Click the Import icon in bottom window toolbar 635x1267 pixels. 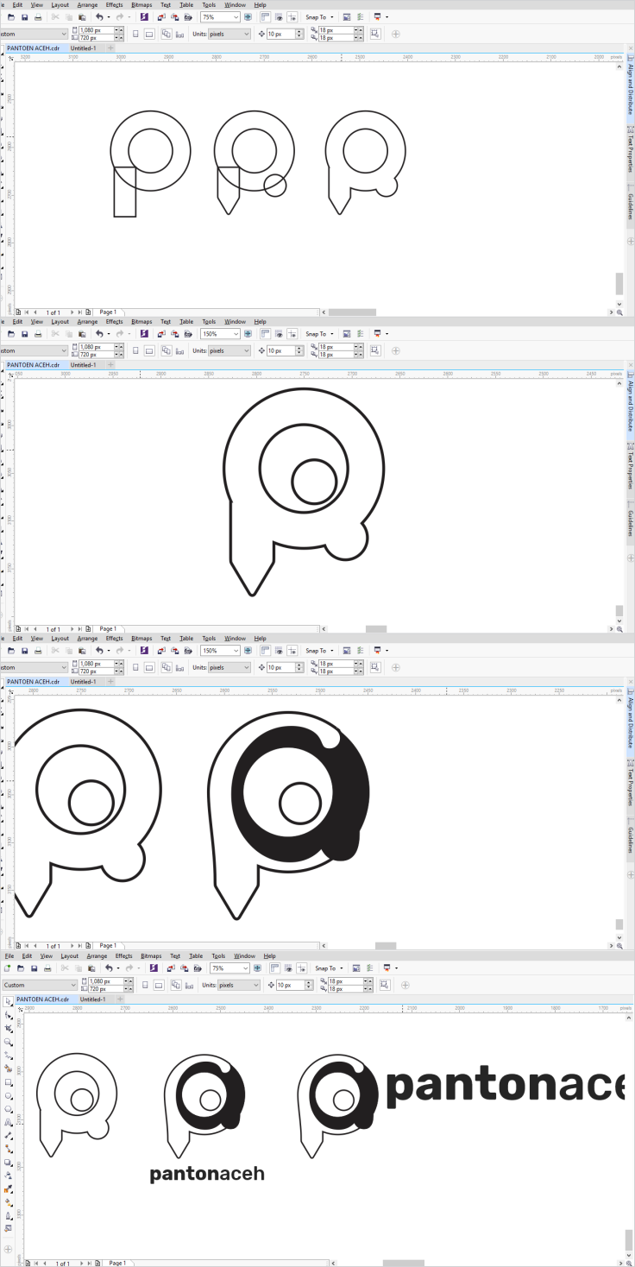point(170,968)
